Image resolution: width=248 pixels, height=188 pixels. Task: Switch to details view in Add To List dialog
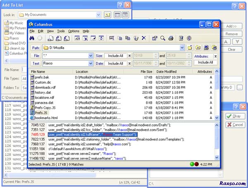[125, 15]
